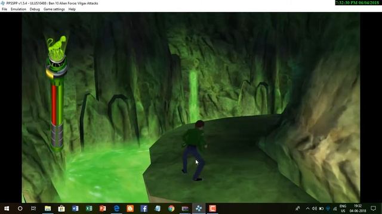Screen dimensions: 382x214
Task: Open the Debug menu
Action: [35, 10]
